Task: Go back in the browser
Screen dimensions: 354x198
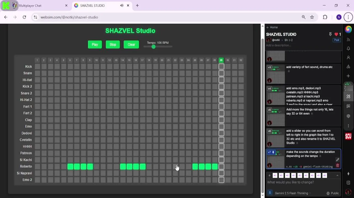Action: pyautogui.click(x=6, y=17)
